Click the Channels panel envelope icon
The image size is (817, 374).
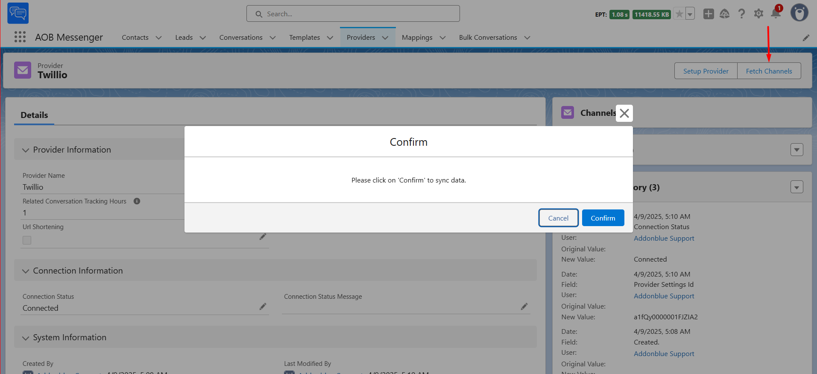[x=567, y=112]
